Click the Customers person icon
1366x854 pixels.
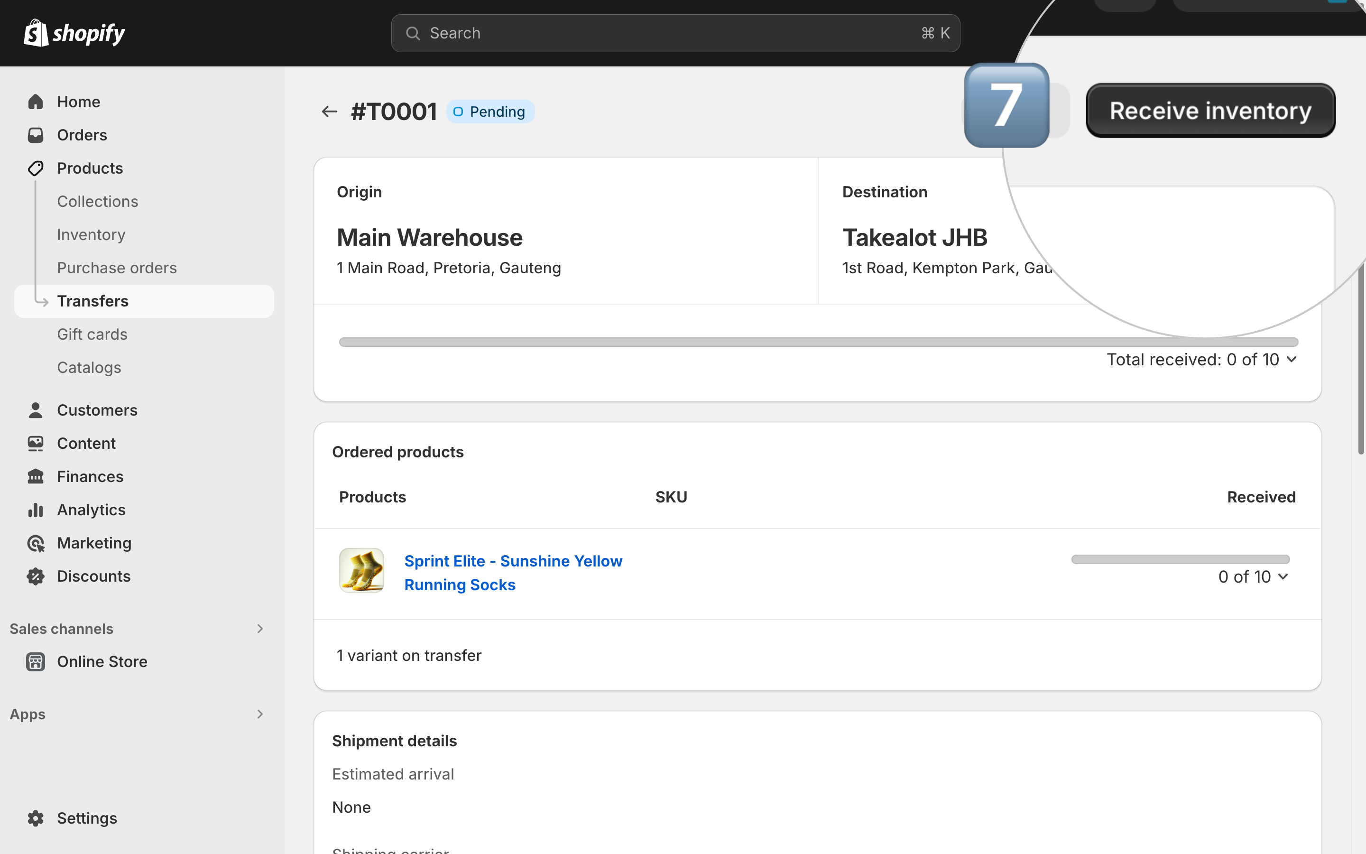tap(36, 410)
